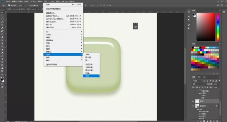Select the Magic Wand tool
Viewport: 227px width, 122px height.
pos(2,22)
